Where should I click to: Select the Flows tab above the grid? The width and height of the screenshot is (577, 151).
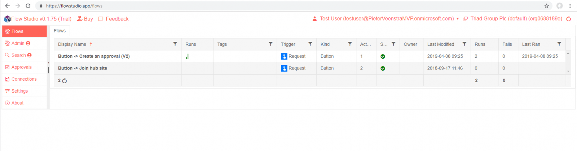(60, 31)
